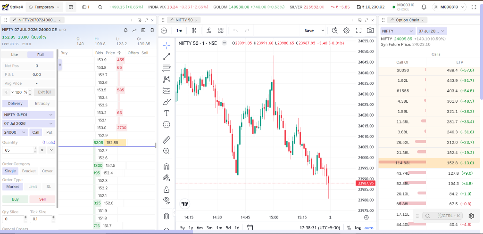Select Intraday product type

[42, 103]
